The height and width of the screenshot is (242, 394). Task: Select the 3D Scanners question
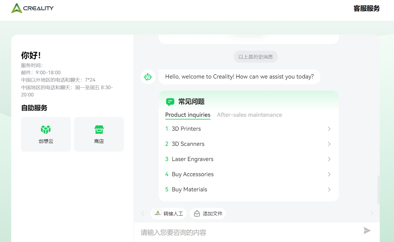click(248, 144)
